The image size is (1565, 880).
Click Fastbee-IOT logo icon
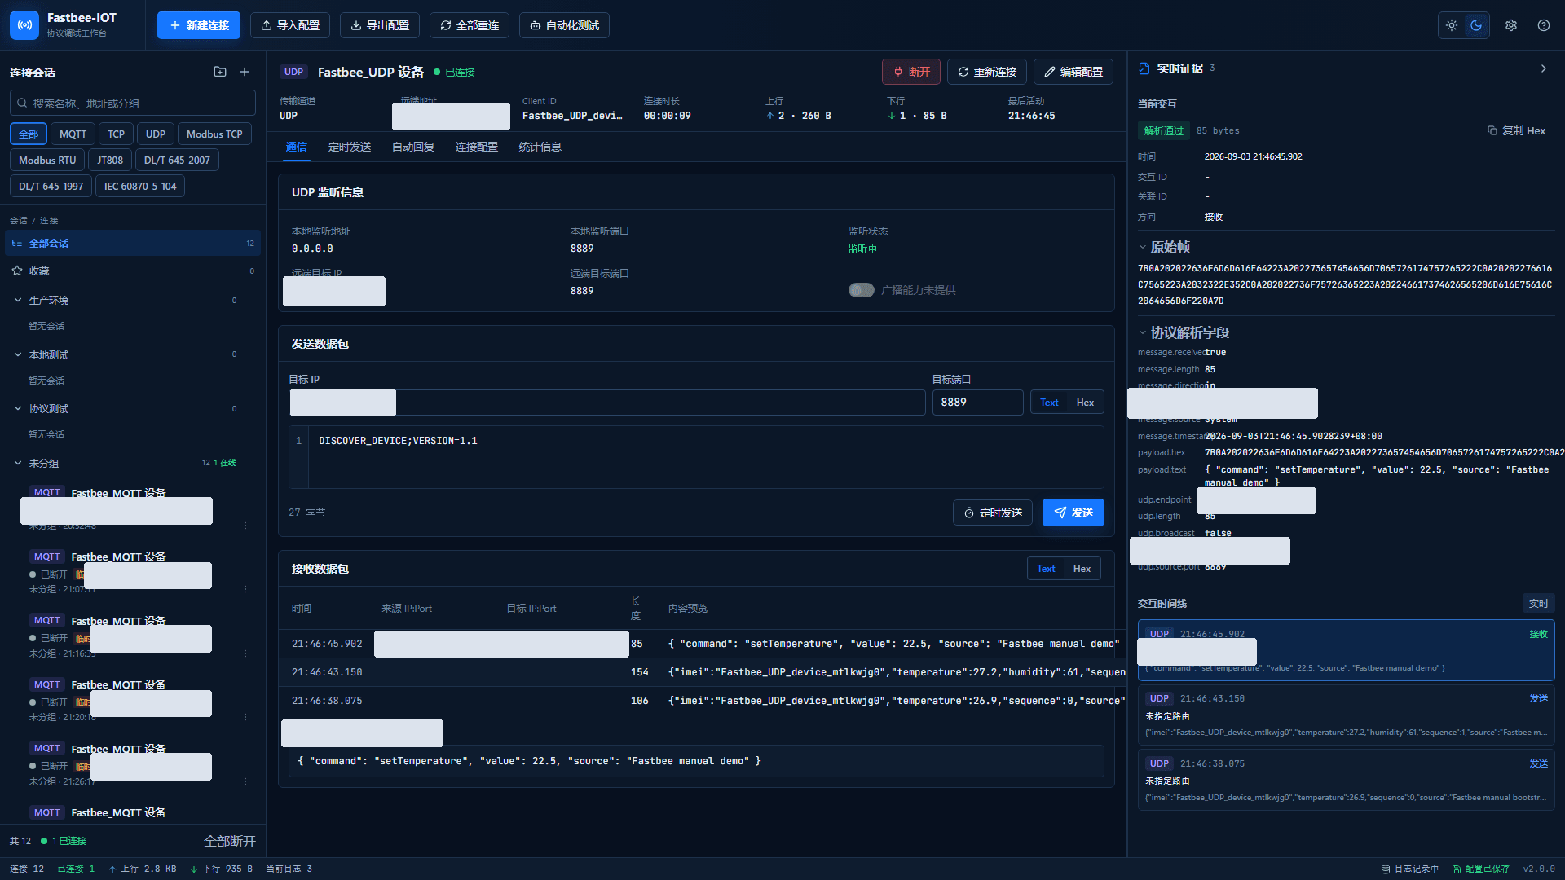click(24, 25)
